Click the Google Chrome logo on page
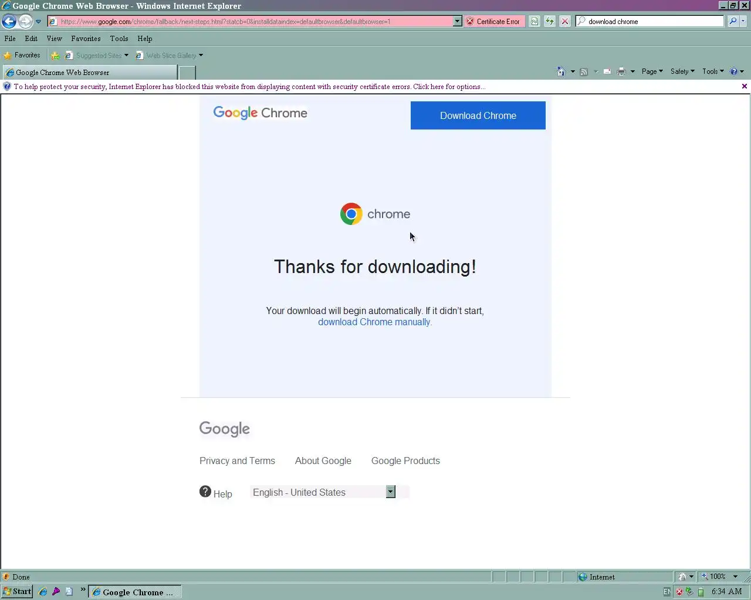Viewport: 751px width, 600px height. tap(260, 112)
